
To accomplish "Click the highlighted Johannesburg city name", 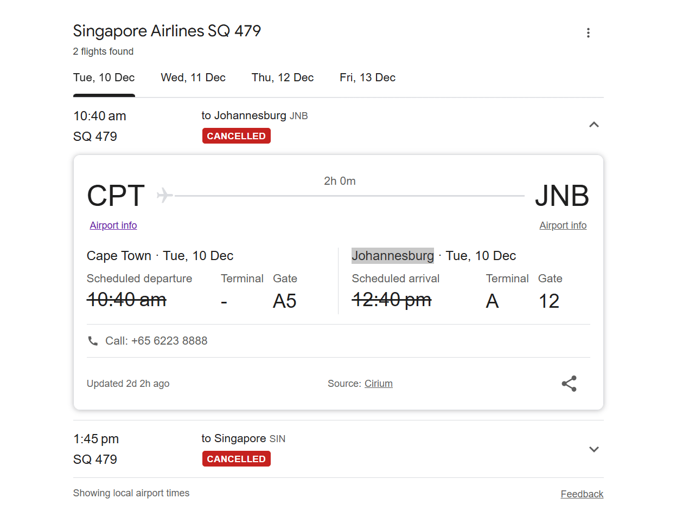I will pos(393,256).
